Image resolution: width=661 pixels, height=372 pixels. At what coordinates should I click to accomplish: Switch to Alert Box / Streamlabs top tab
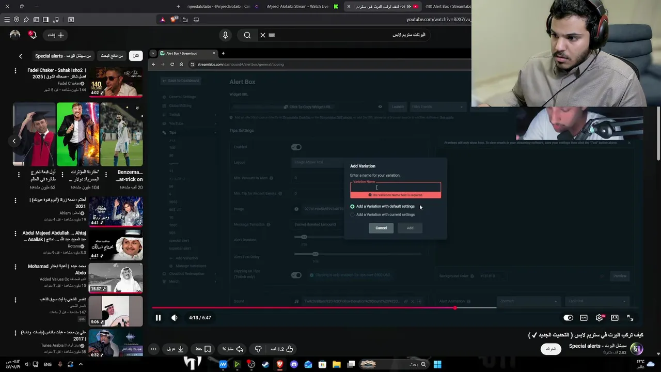point(447,6)
